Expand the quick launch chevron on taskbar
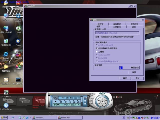 click(30, 117)
